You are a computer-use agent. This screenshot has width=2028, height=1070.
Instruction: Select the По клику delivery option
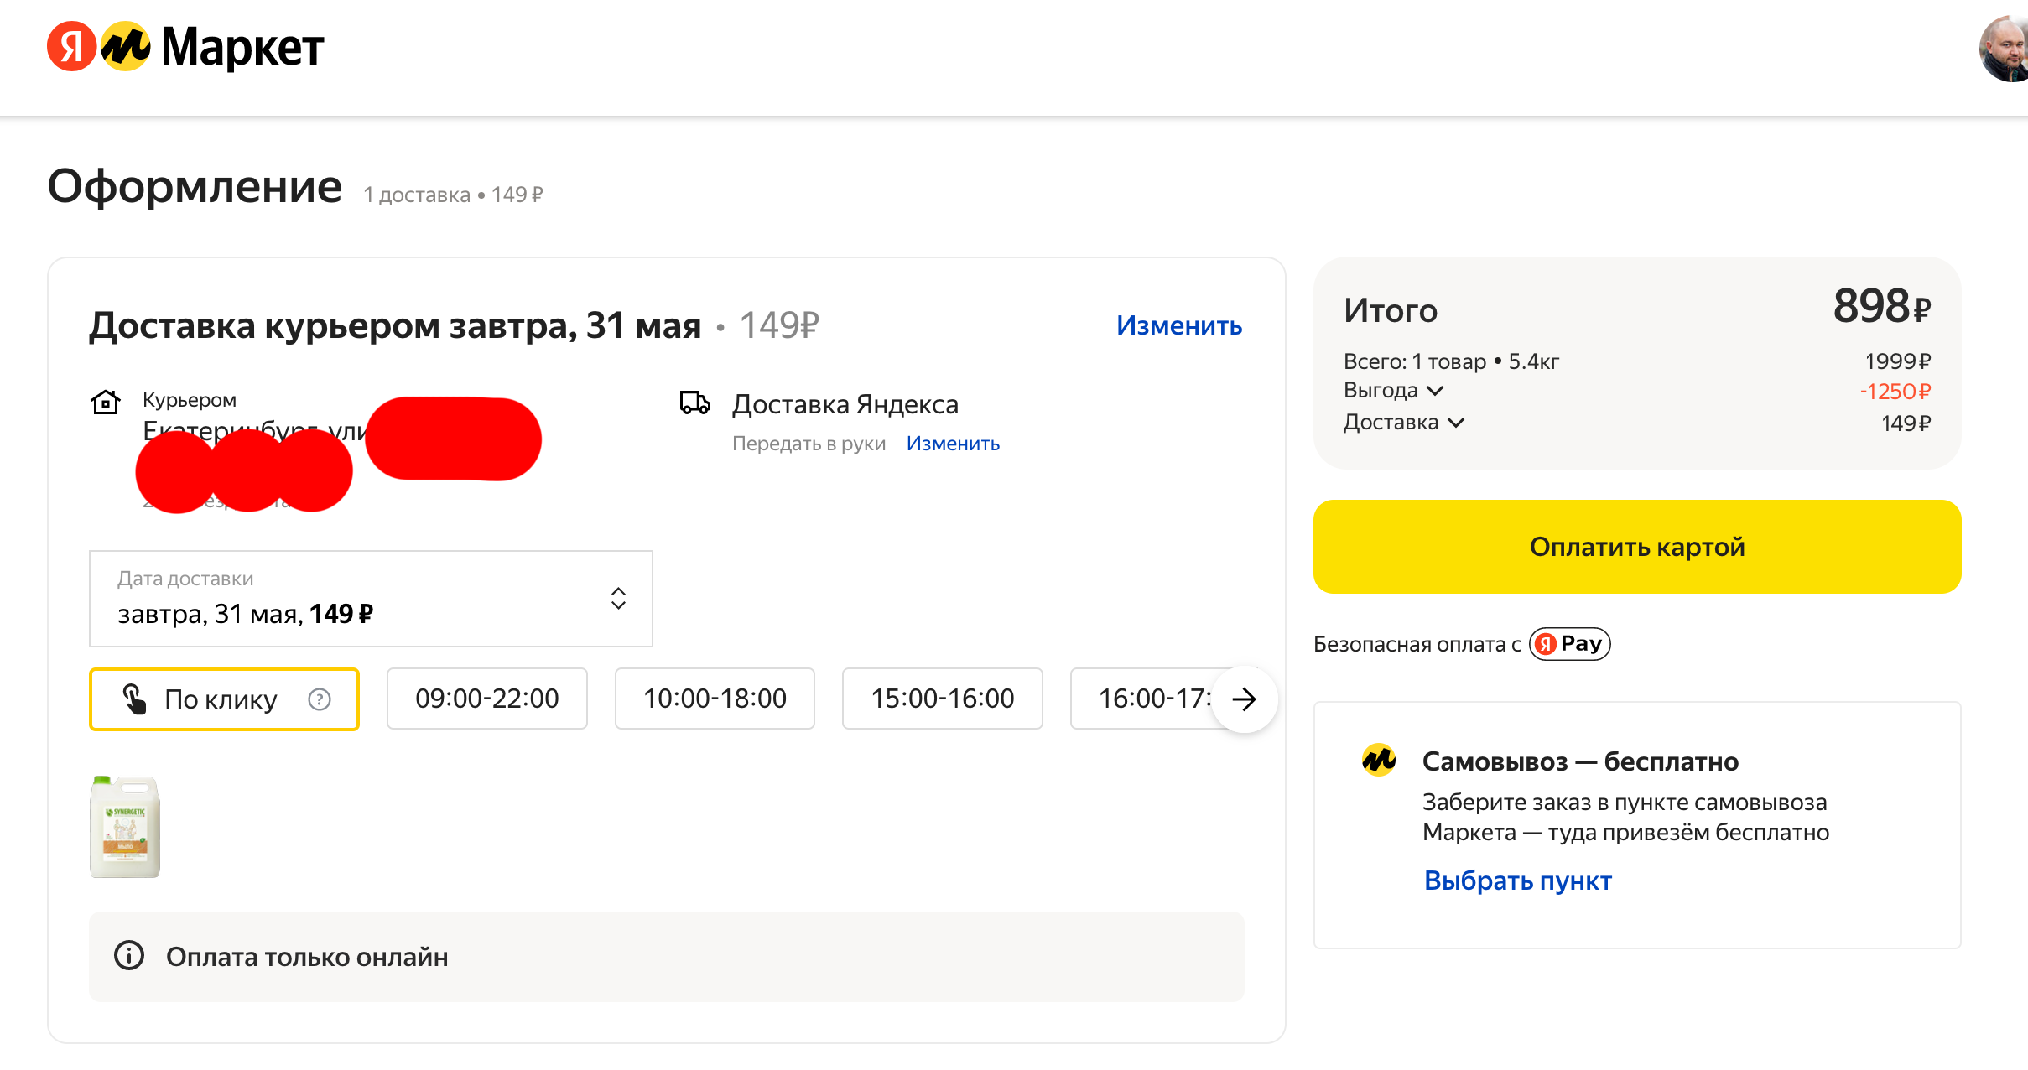coord(221,699)
